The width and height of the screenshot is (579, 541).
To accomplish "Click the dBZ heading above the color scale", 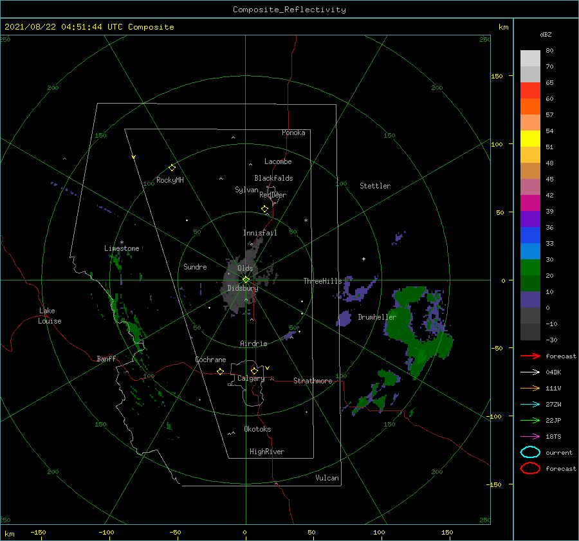I will click(546, 34).
